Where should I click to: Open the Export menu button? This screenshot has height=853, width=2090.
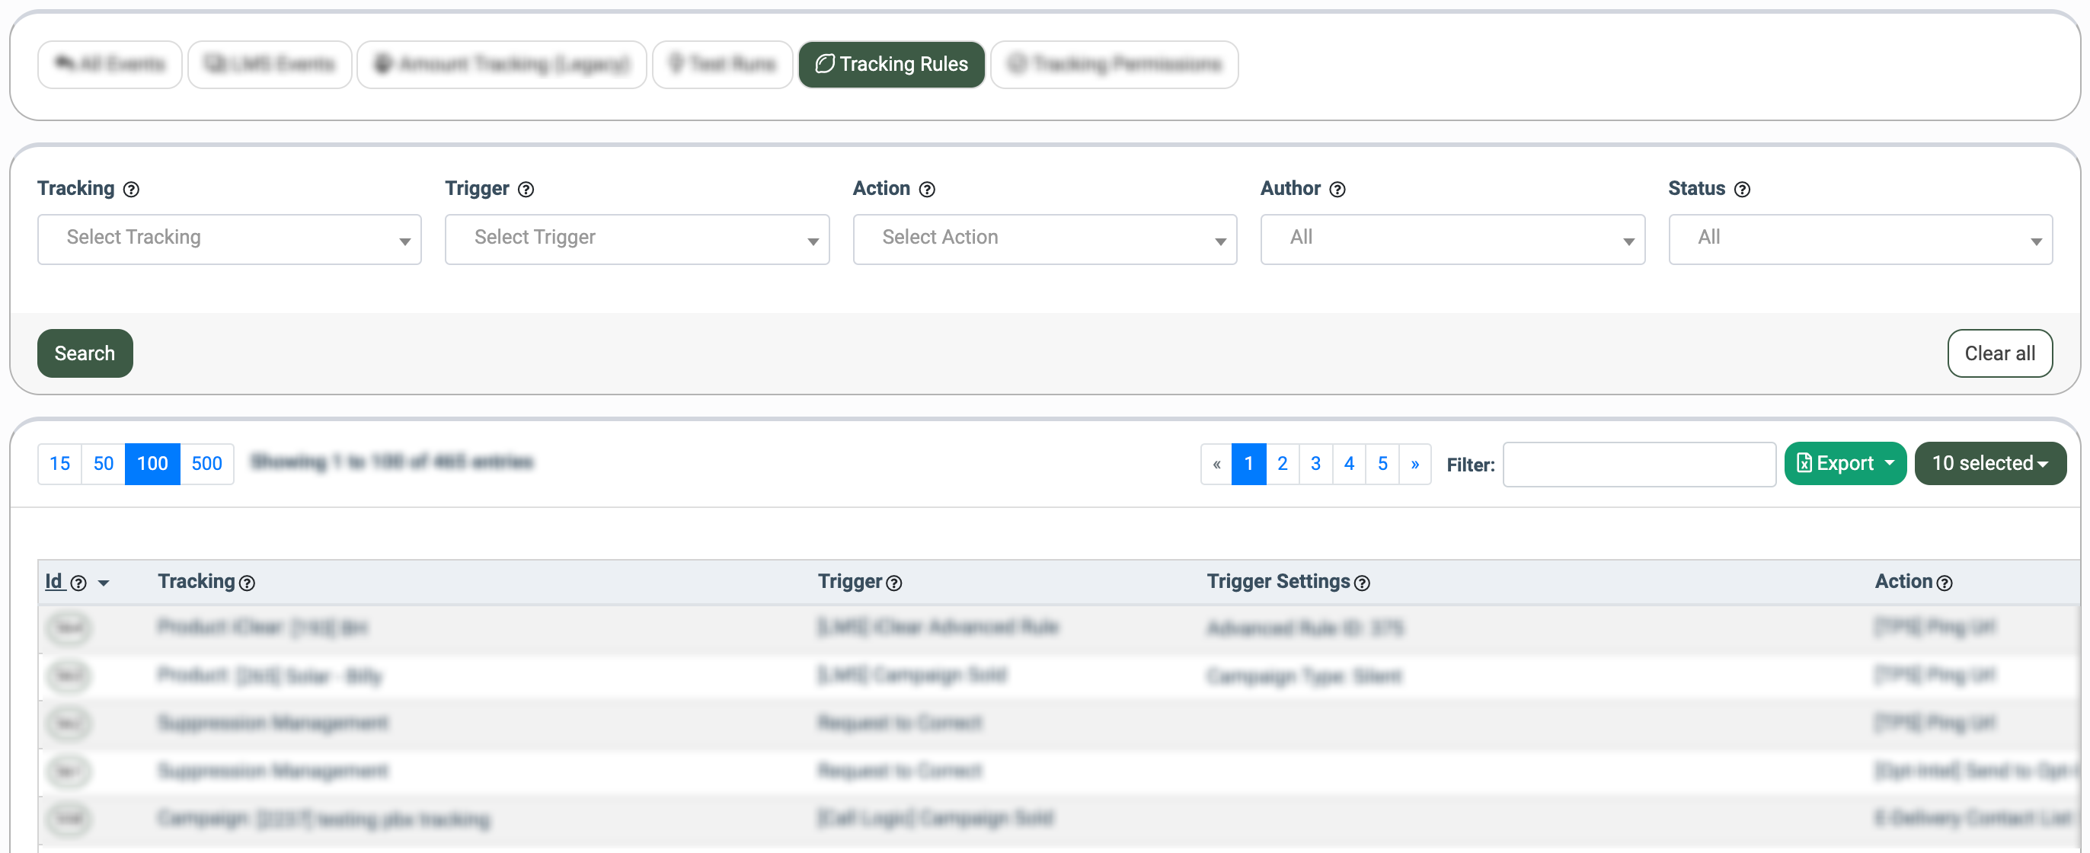(x=1844, y=462)
